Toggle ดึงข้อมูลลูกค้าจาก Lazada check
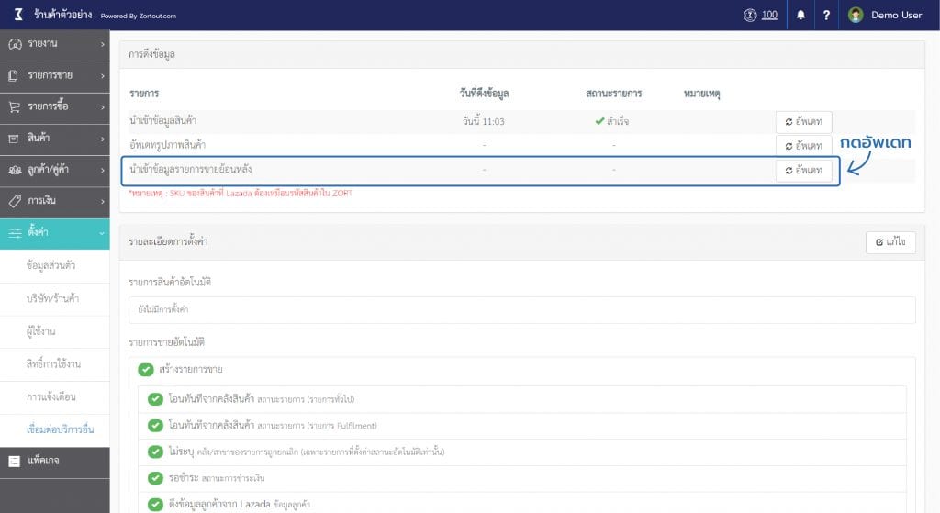This screenshot has height=513, width=940. [155, 505]
